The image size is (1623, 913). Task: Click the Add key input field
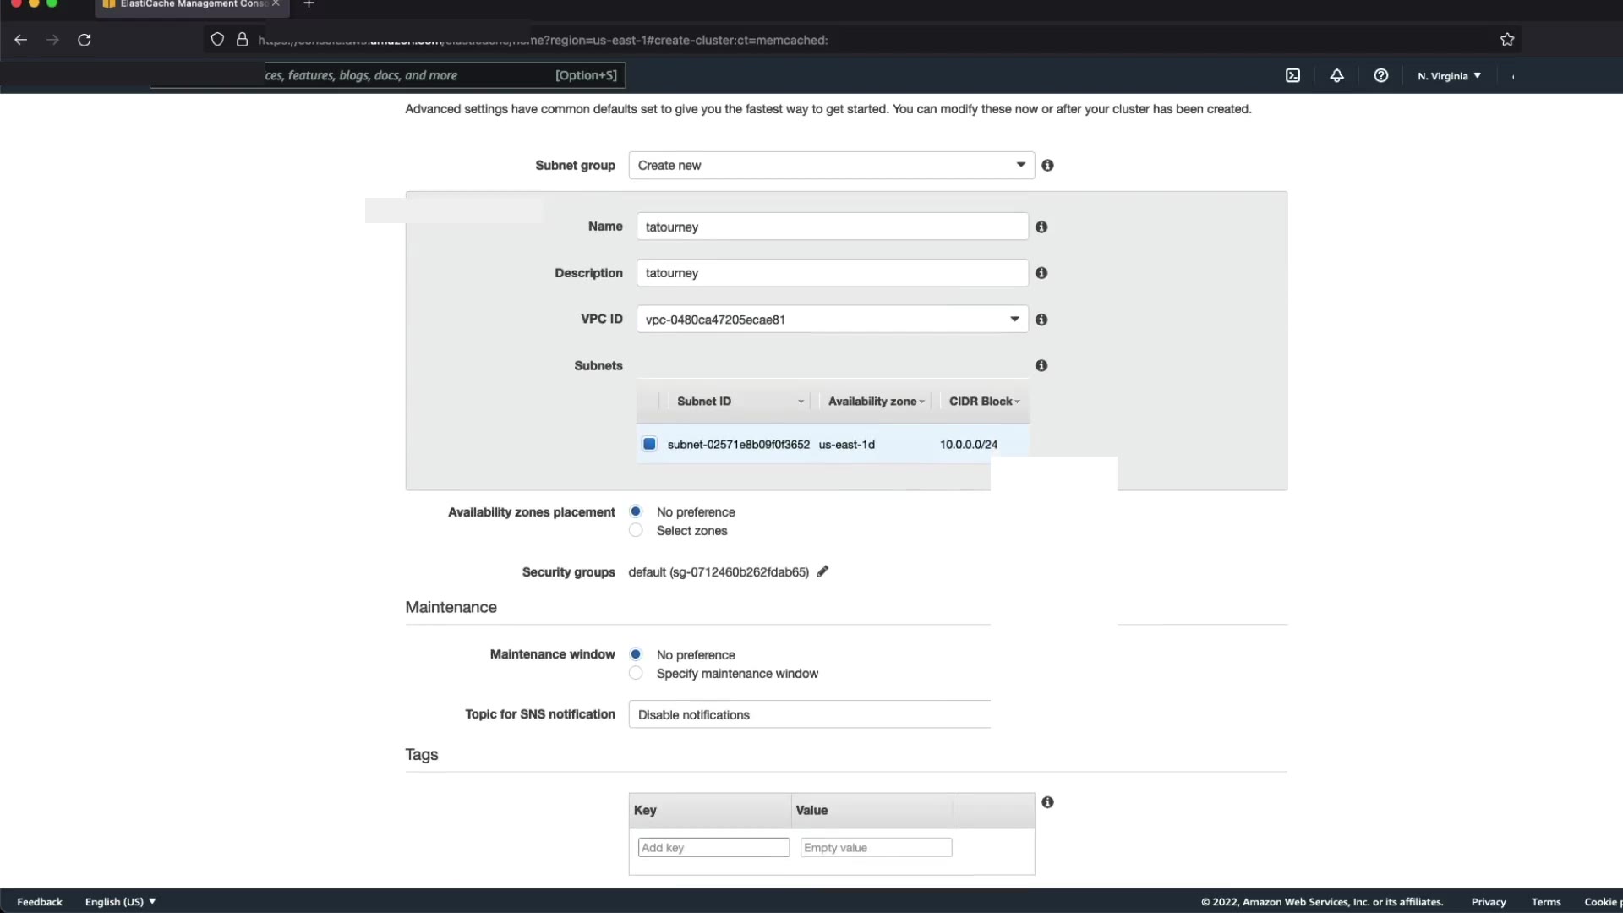[x=713, y=847]
